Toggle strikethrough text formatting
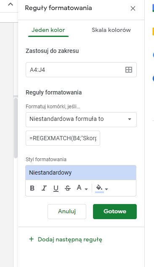This screenshot has width=154, height=267. pyautogui.click(x=68, y=188)
